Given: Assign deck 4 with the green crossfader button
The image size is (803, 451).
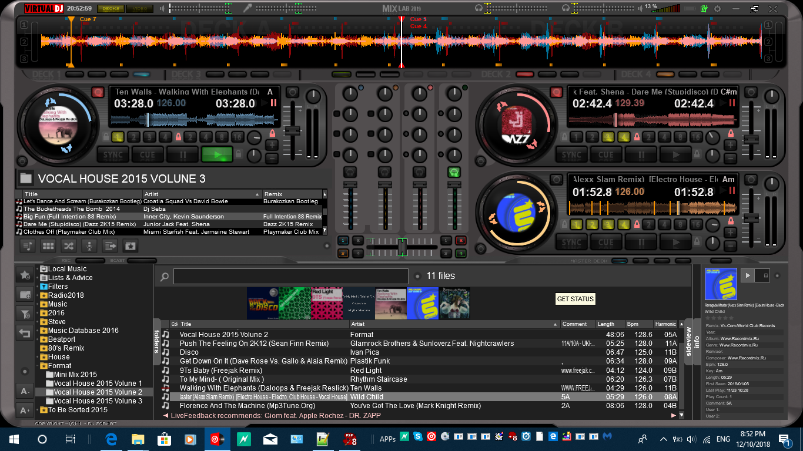Looking at the screenshot, I should (461, 253).
